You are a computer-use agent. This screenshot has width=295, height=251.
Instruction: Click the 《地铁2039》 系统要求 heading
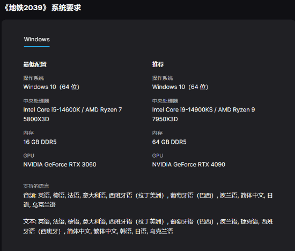pos(42,8)
